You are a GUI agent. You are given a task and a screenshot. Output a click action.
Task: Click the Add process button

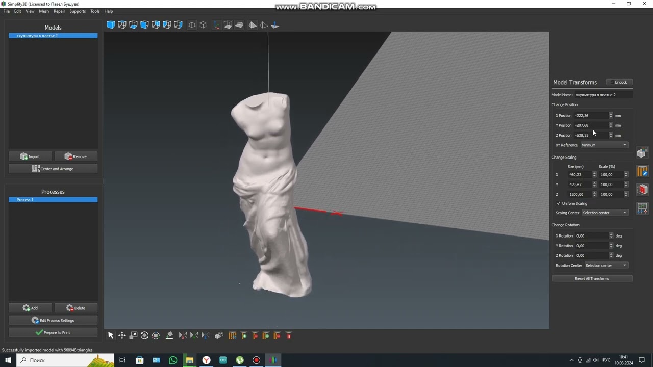(x=30, y=308)
